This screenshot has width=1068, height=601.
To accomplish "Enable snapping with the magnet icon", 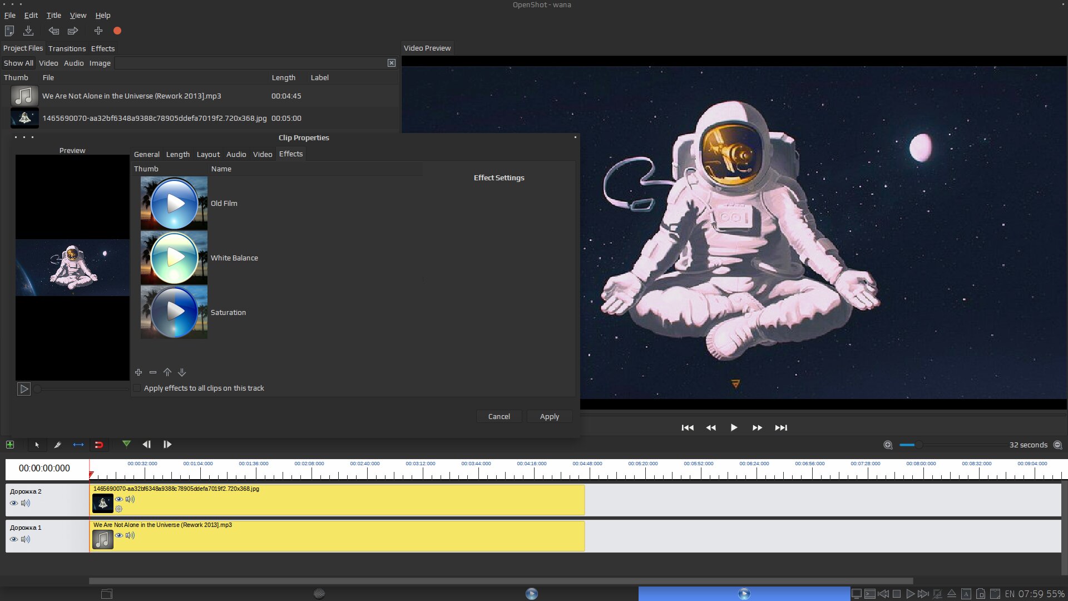I will (x=100, y=444).
